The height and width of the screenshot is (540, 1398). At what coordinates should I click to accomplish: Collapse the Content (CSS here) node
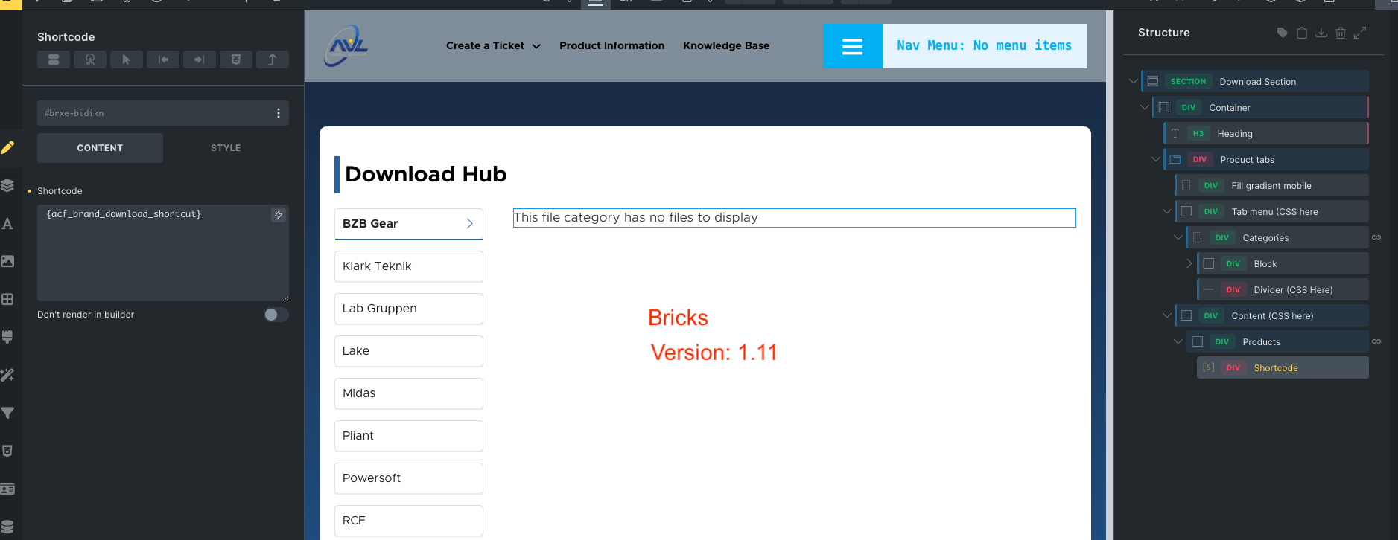1167,315
